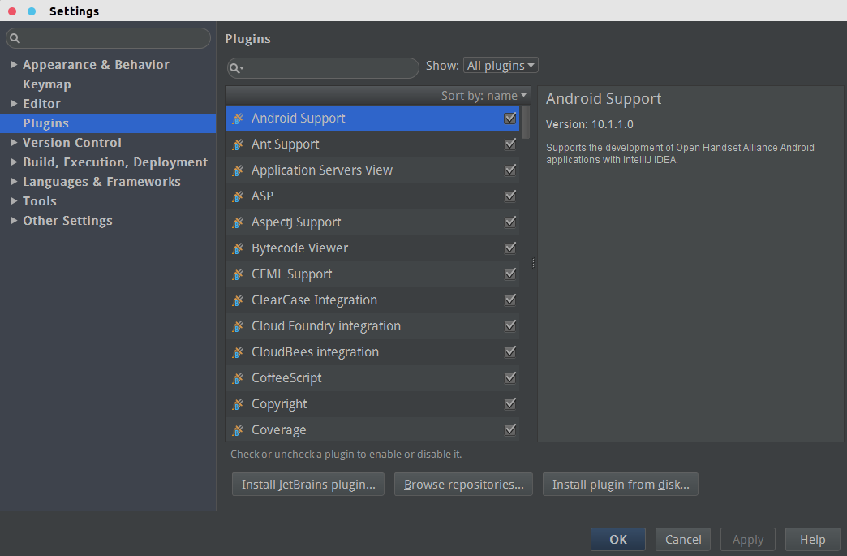This screenshot has width=847, height=556.
Task: Click the Android Support plugin icon
Action: [238, 119]
